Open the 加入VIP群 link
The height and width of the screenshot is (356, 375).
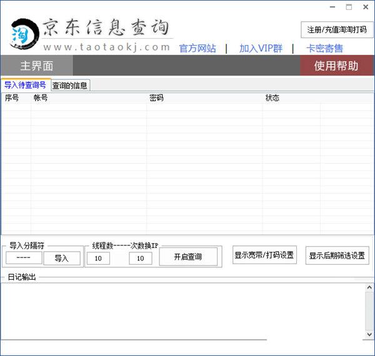click(261, 48)
